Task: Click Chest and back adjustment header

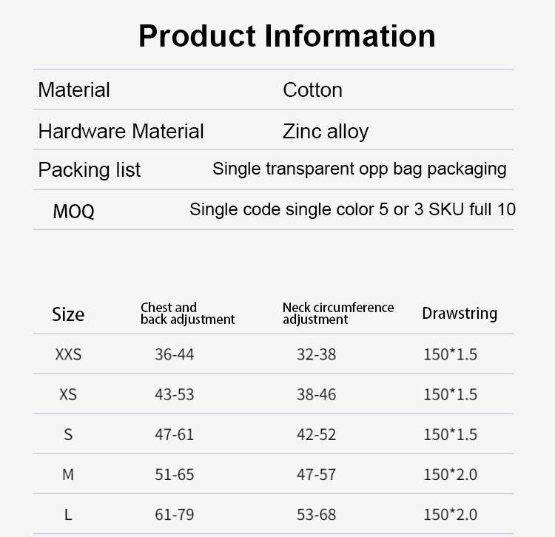Action: 188,314
